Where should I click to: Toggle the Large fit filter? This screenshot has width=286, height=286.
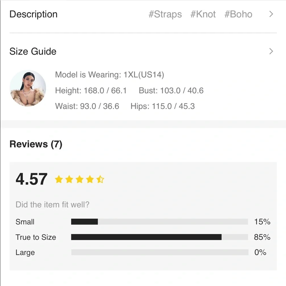(x=25, y=253)
